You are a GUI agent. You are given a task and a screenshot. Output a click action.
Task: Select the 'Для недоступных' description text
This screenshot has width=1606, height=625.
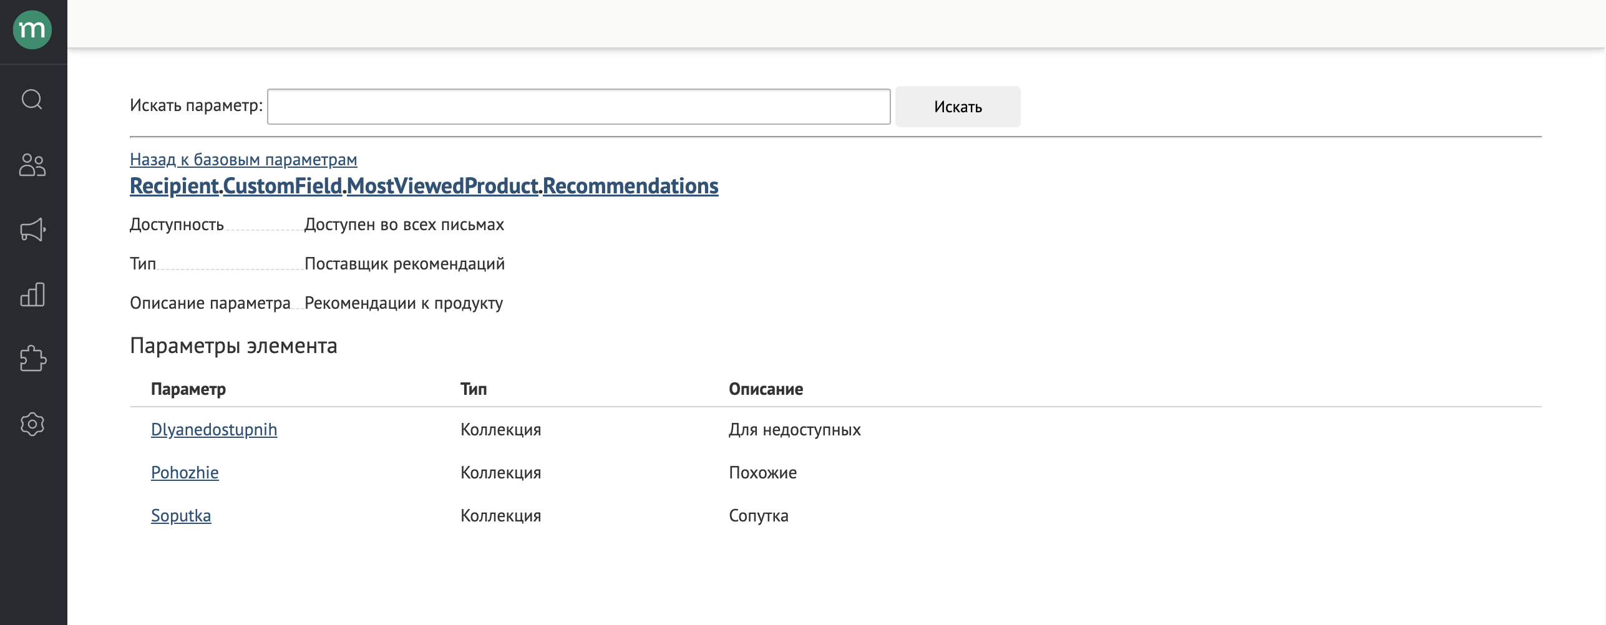pos(794,430)
